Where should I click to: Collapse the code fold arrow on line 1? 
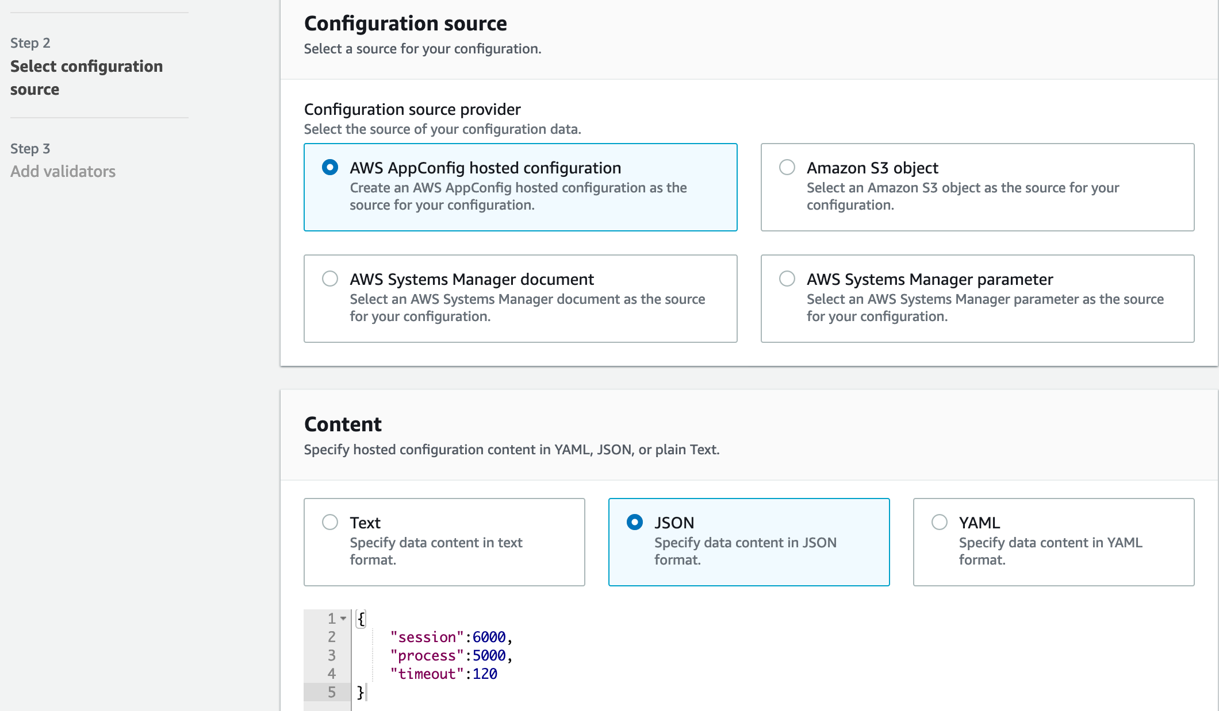(343, 619)
